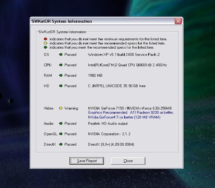The image size is (215, 188).
Task: Click the 'CPU' row label
Action: (47, 65)
